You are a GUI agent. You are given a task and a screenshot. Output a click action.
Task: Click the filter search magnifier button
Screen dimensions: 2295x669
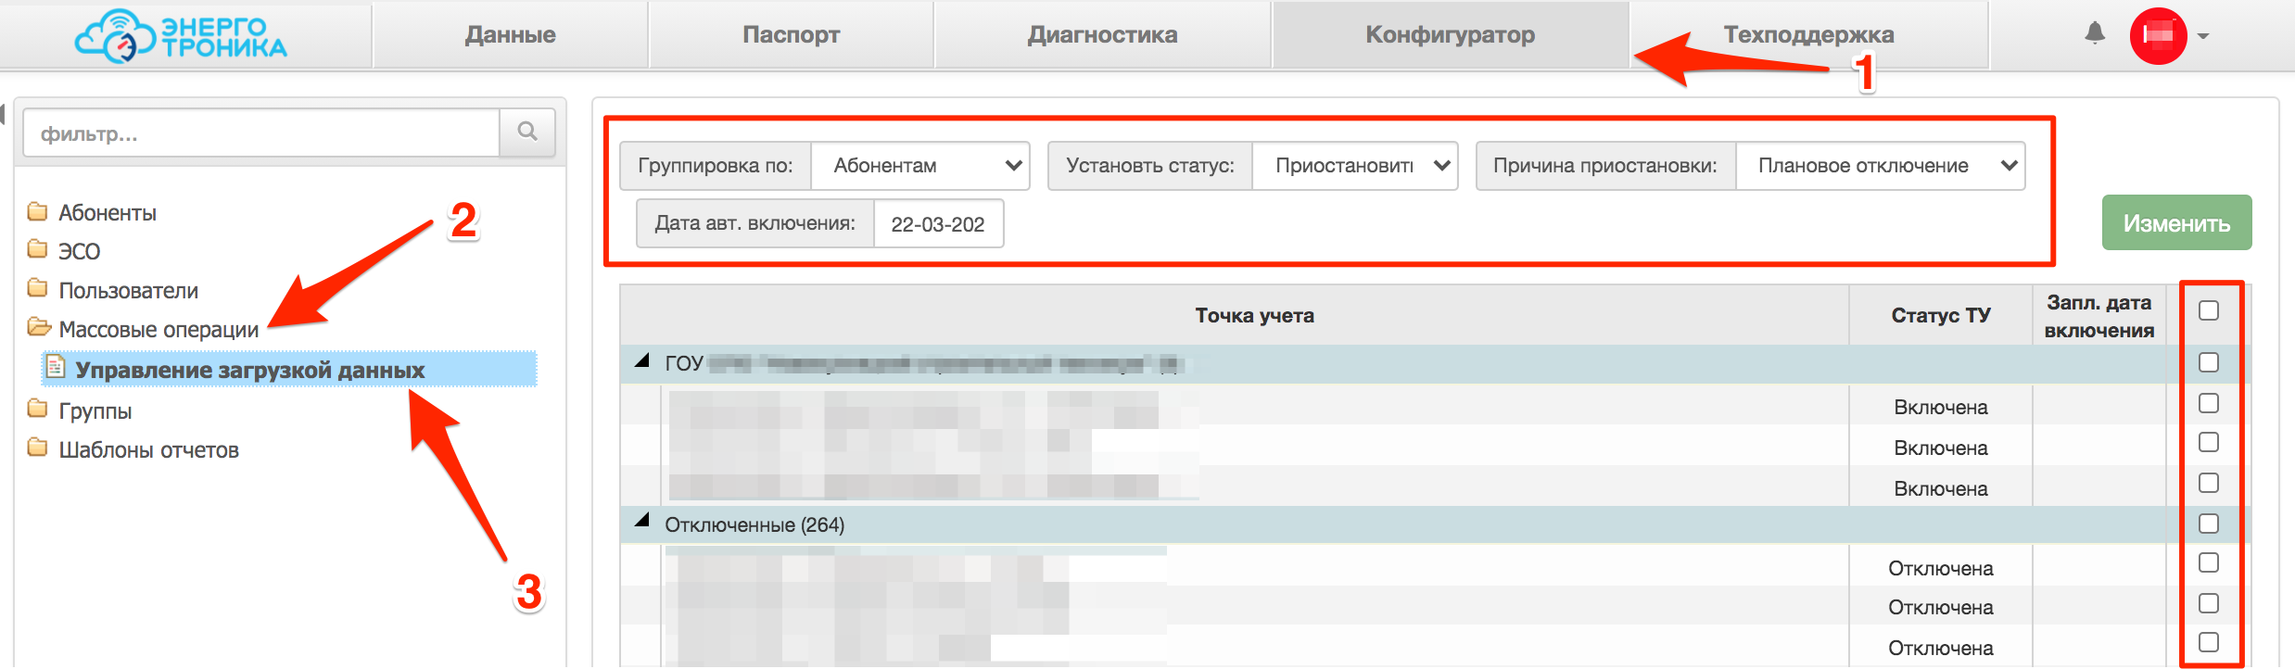click(x=527, y=133)
